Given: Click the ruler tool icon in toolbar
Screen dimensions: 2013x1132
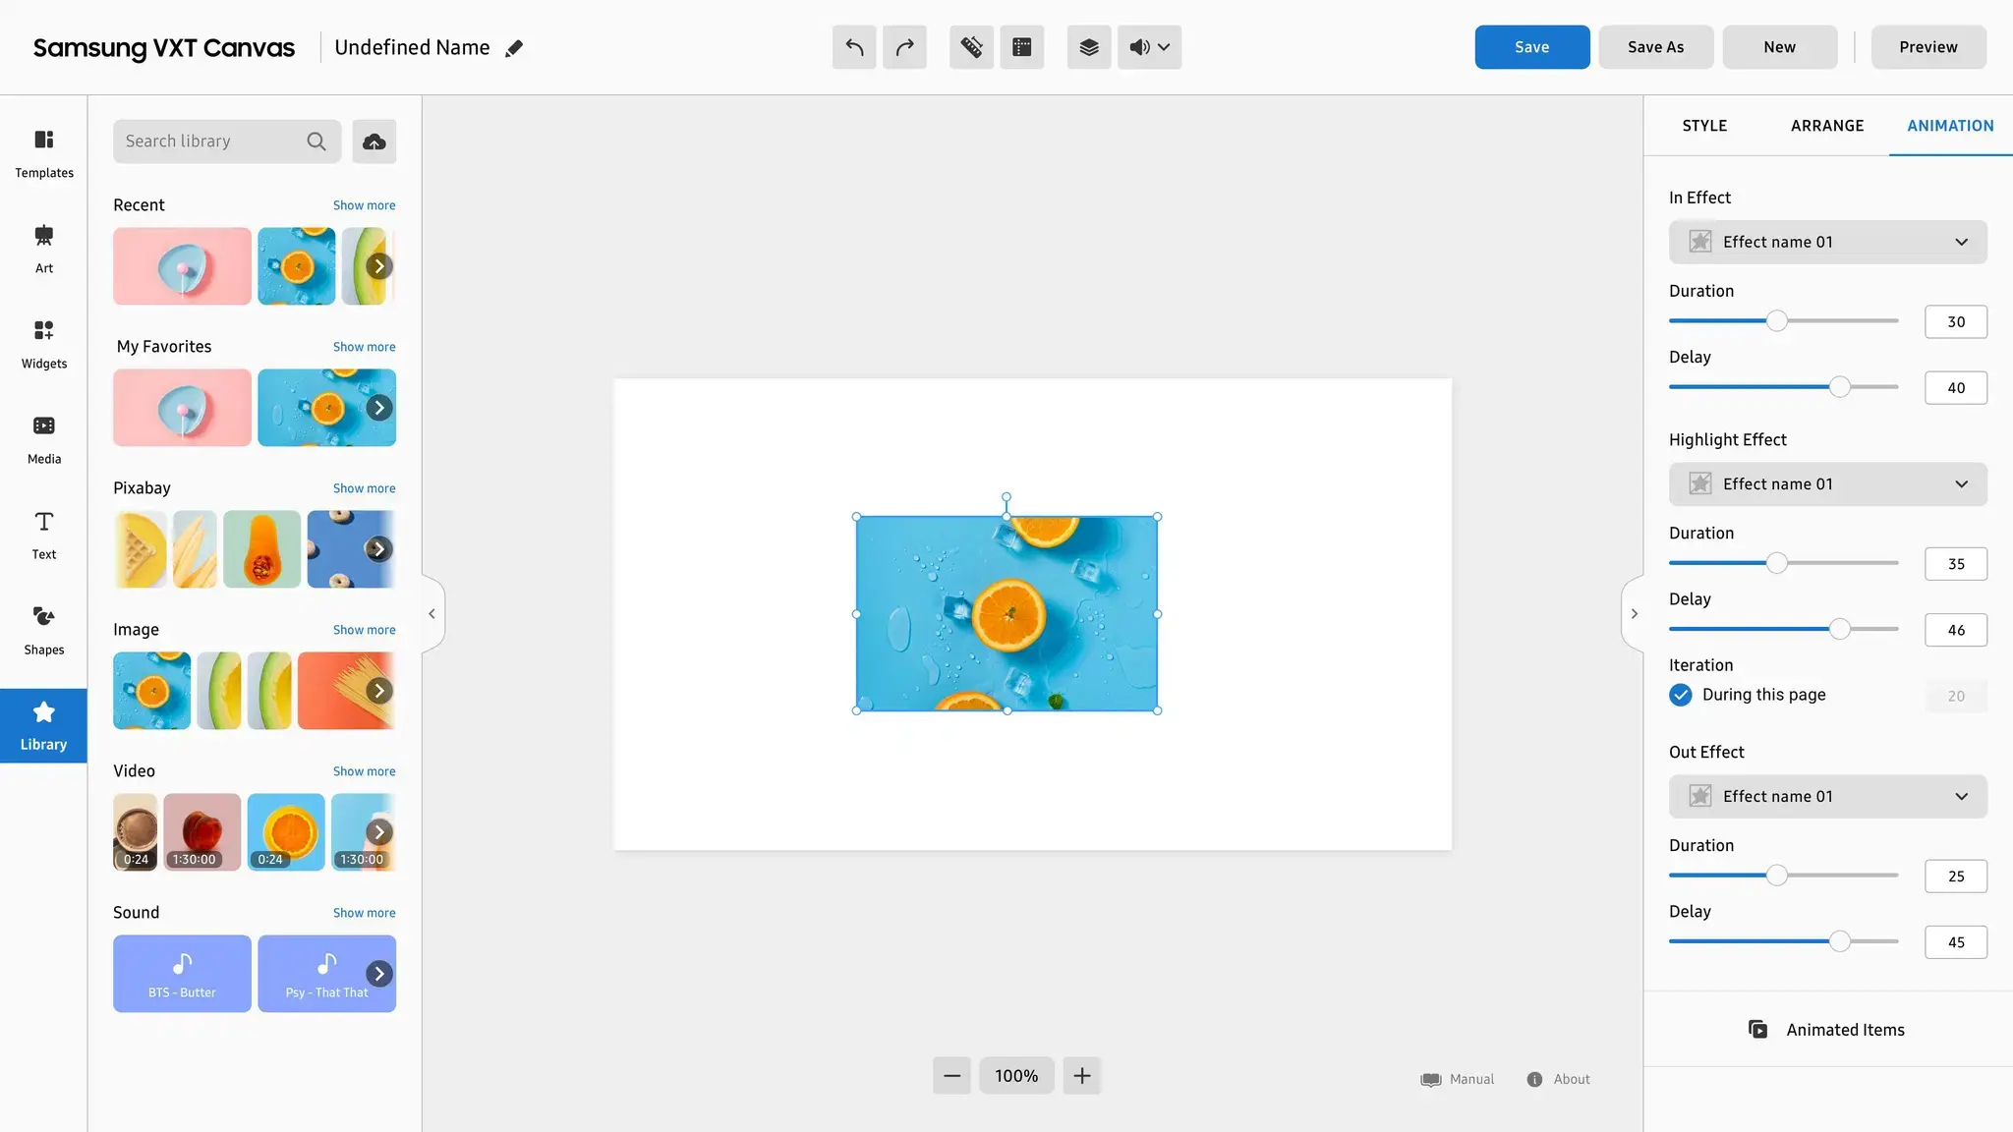Looking at the screenshot, I should click(971, 47).
